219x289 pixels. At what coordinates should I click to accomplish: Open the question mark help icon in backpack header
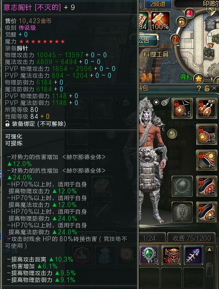199,89
